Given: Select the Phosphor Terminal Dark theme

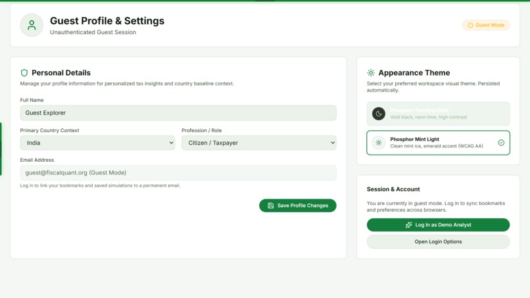Looking at the screenshot, I should 438,114.
